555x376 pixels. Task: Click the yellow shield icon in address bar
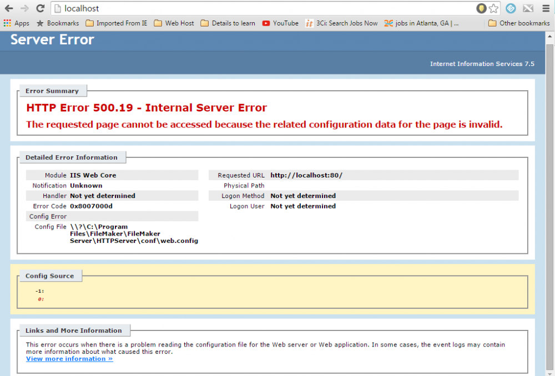tap(481, 8)
